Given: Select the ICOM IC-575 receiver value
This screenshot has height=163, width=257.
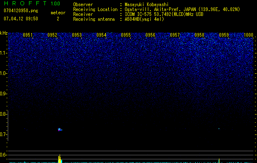Looking at the screenshot, I should 164,14.
